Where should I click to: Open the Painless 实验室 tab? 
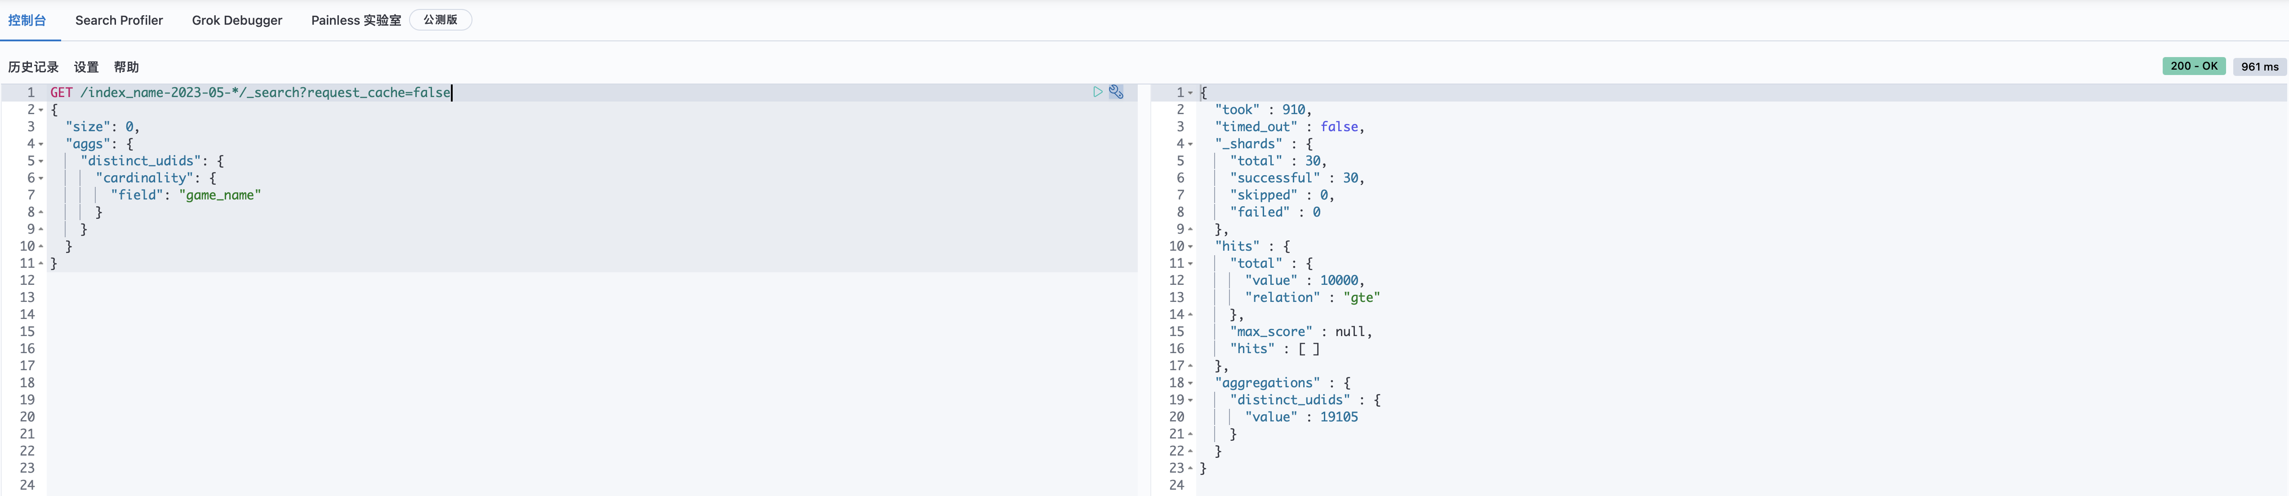pyautogui.click(x=356, y=19)
